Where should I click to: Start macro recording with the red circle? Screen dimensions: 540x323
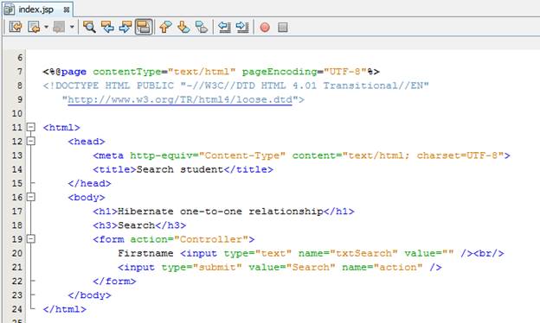click(265, 27)
